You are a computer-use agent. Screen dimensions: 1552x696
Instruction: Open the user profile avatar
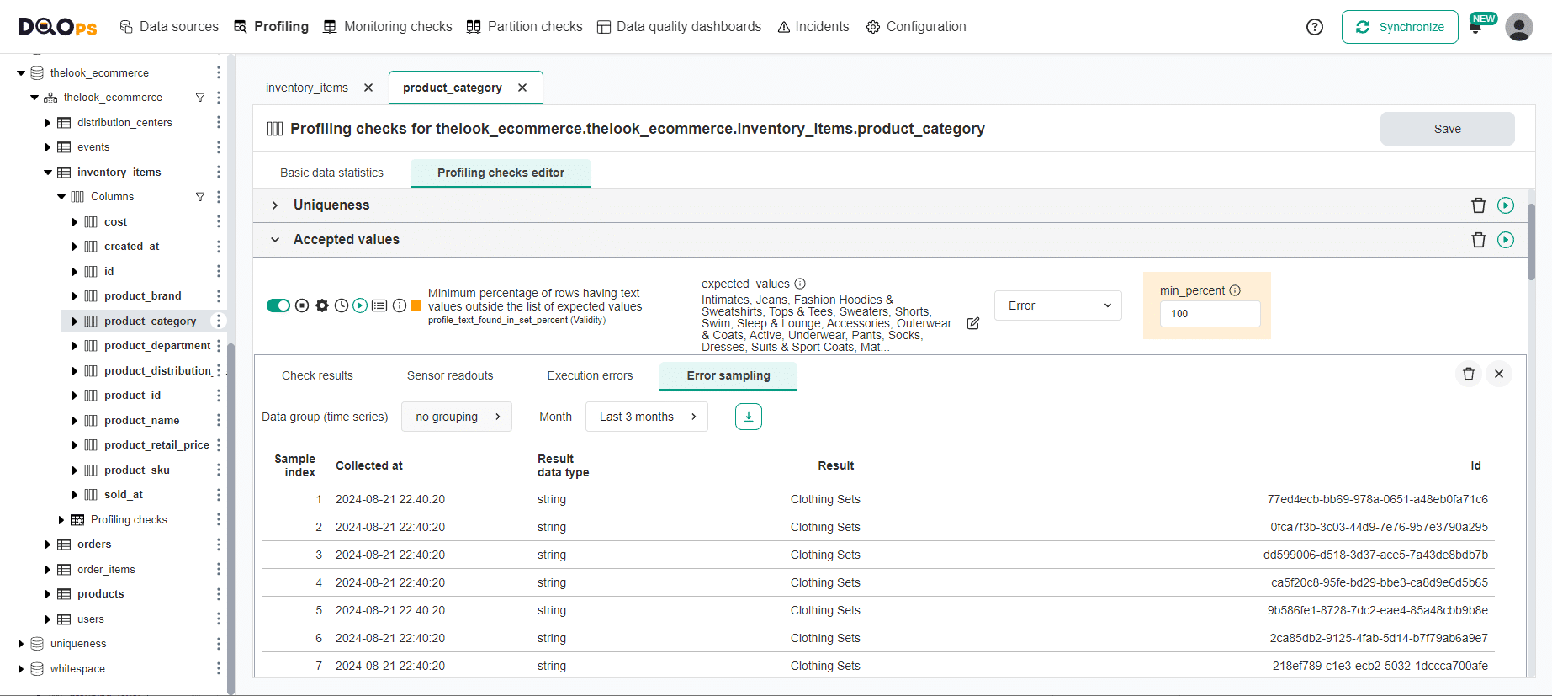[1519, 27]
